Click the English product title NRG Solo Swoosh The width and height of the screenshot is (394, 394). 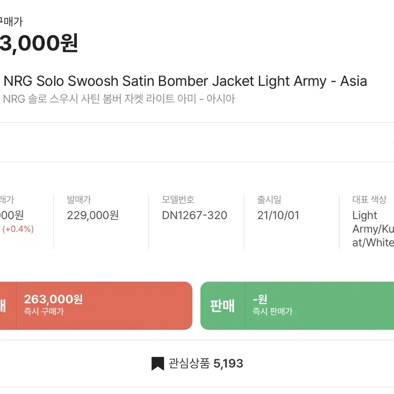pos(185,81)
